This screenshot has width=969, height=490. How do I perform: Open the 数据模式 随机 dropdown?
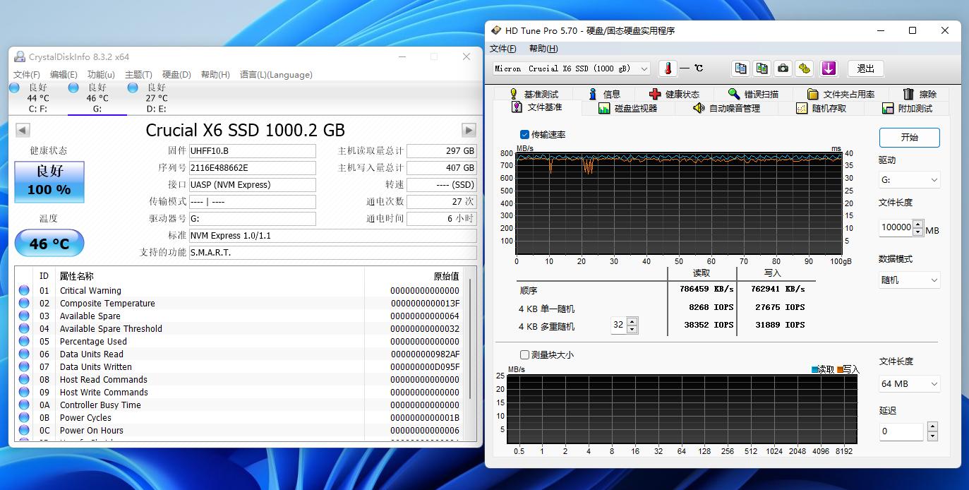click(909, 280)
